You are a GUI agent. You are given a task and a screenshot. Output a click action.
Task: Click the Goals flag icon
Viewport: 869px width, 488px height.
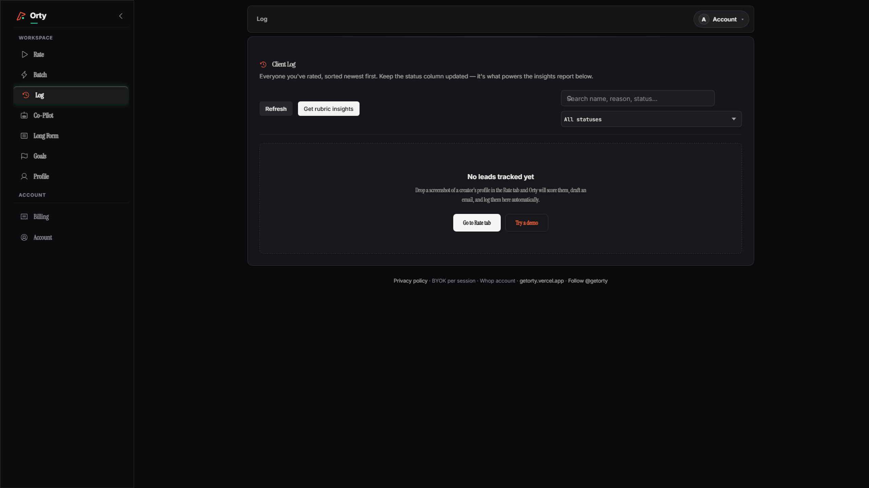pyautogui.click(x=24, y=156)
